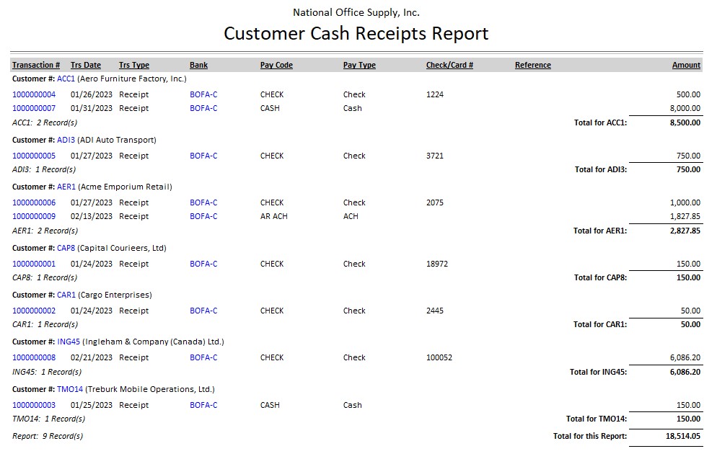Screen dimensions: 717x459
Task: Open transaction 1000000004 link
Action: (x=34, y=94)
